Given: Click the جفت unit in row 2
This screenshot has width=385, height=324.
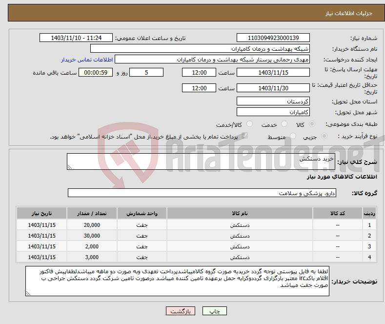Looking at the screenshot, I should (142, 236).
